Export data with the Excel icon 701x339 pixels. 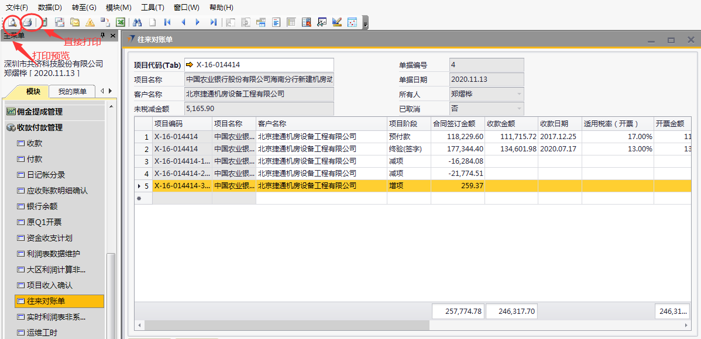[x=121, y=23]
